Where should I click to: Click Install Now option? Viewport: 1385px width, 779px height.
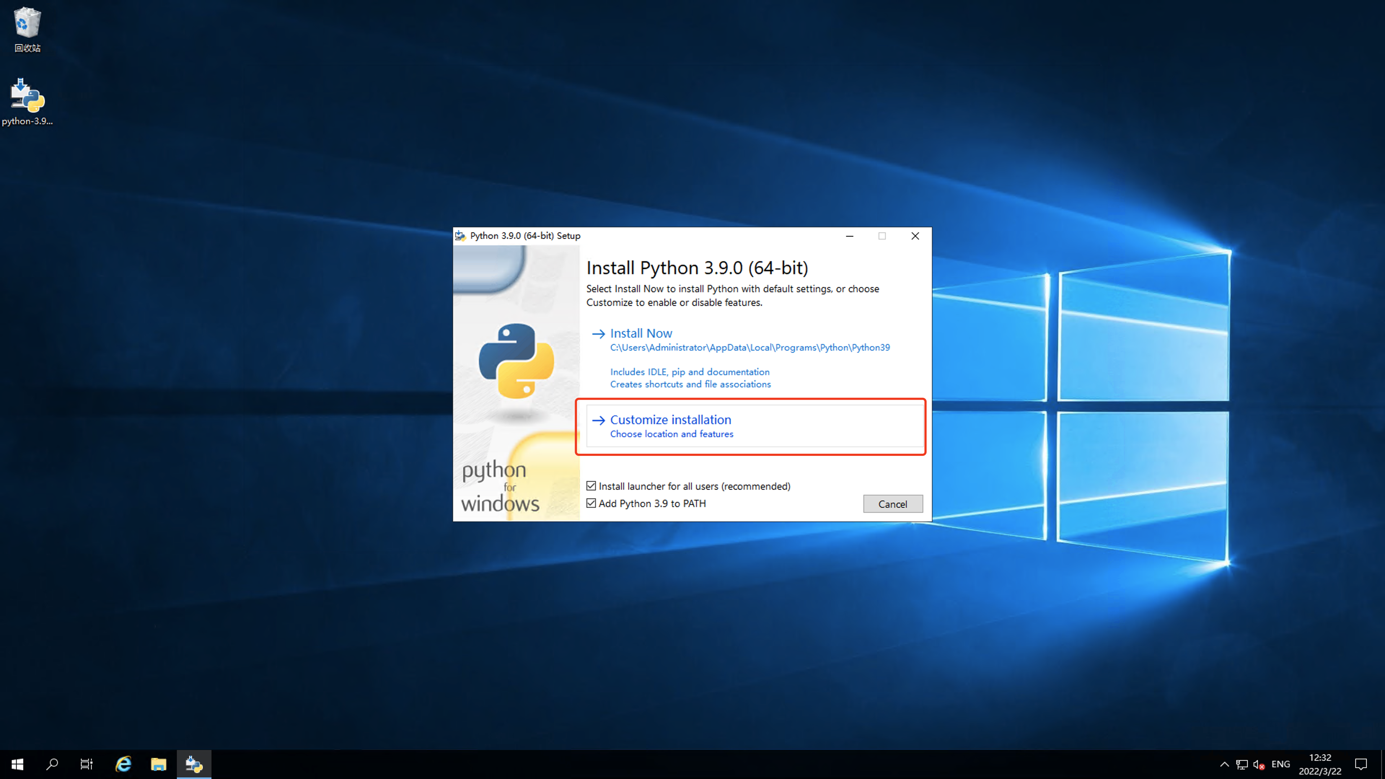641,333
